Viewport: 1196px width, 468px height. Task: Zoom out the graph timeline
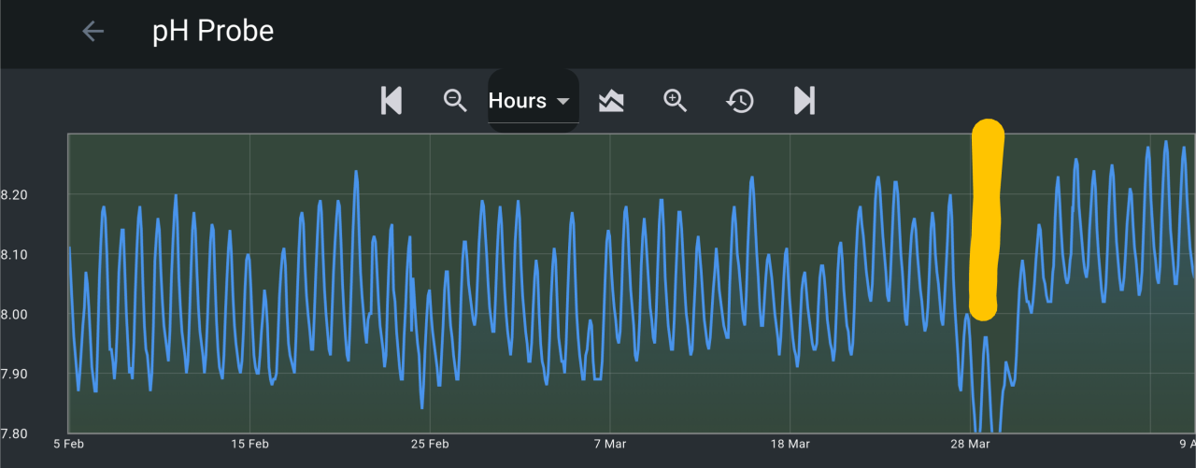[455, 100]
